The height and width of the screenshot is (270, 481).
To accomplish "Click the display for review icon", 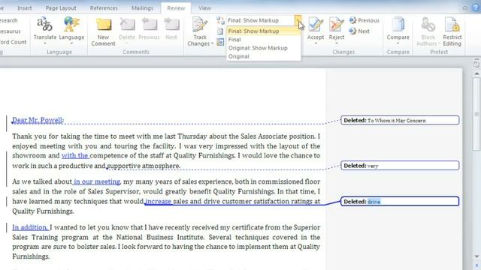I will coord(220,20).
